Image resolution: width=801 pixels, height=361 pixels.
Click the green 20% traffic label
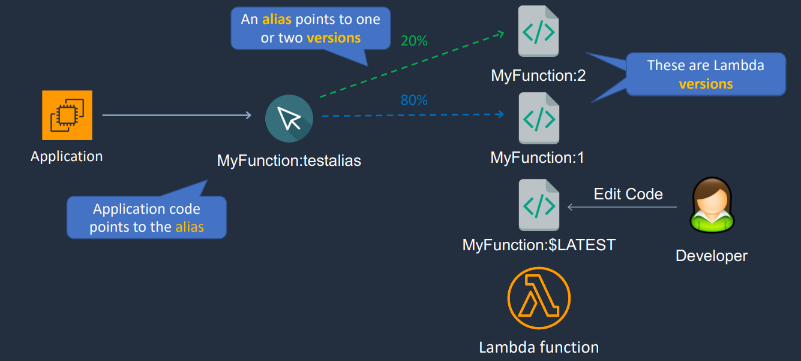pyautogui.click(x=414, y=41)
